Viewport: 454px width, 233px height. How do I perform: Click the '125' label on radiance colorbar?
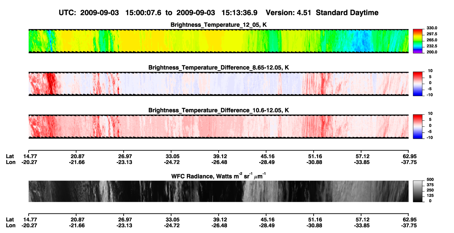coord(430,196)
